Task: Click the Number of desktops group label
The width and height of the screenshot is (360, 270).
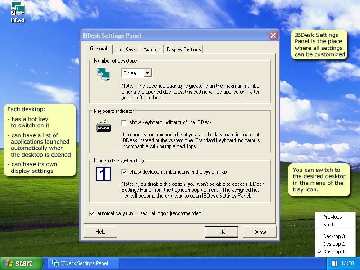Action: [116, 61]
